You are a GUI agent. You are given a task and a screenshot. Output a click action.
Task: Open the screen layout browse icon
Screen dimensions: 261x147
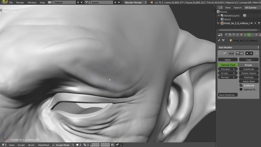(x=50, y=2)
